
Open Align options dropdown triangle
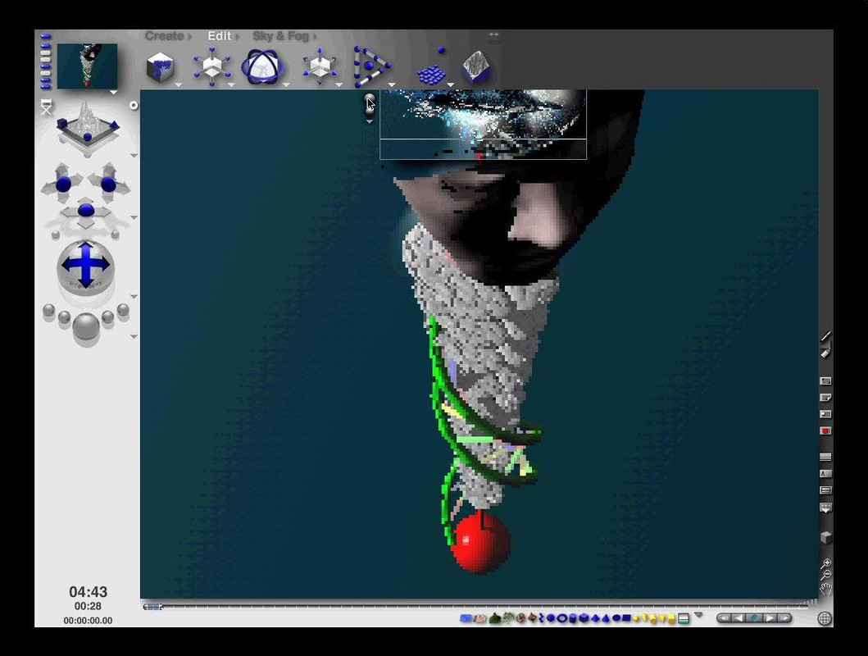click(391, 85)
